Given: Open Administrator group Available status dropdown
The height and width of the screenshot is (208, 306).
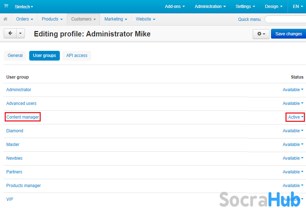Looking at the screenshot, I should click(x=293, y=90).
